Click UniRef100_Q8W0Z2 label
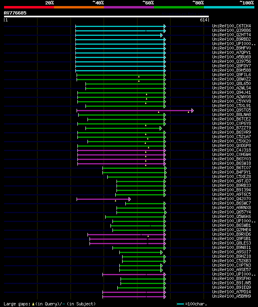258x307 pixels. coord(231,79)
